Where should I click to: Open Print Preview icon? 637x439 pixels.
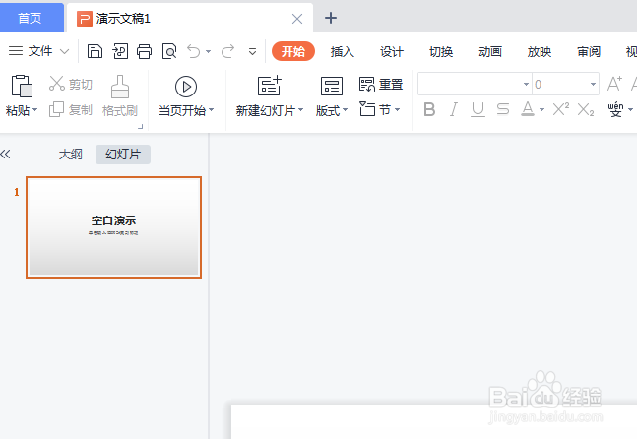pos(169,51)
